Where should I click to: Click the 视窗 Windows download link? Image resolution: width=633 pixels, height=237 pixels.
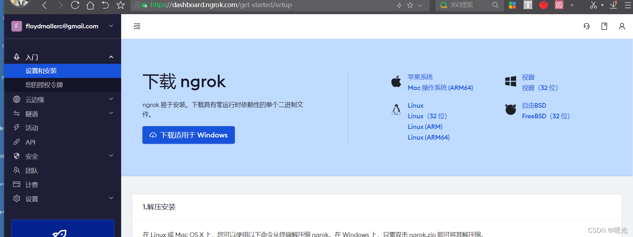[x=528, y=77]
